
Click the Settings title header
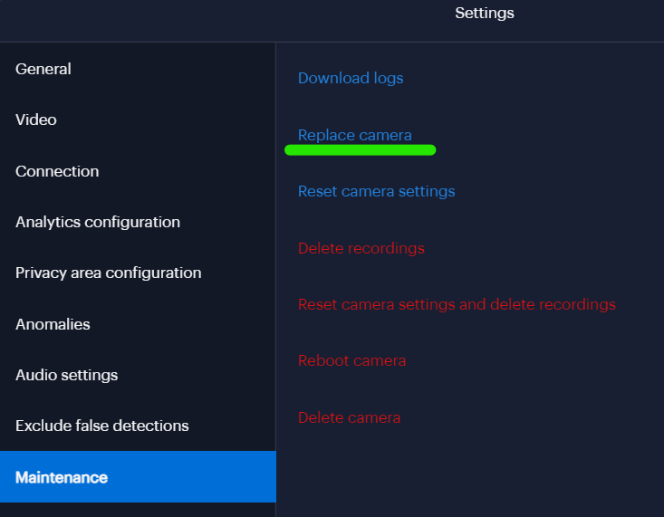point(485,13)
